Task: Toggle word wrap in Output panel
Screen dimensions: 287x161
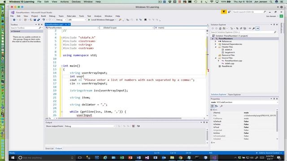Action: coord(139,126)
